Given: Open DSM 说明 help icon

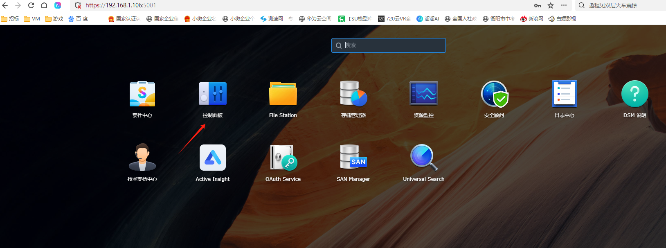Looking at the screenshot, I should tap(635, 94).
